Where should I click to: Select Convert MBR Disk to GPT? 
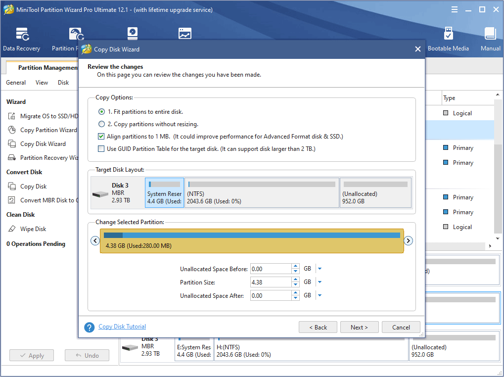tap(43, 200)
